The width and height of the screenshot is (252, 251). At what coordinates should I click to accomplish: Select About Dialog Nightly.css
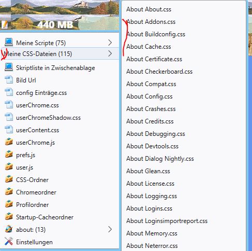[184, 159]
